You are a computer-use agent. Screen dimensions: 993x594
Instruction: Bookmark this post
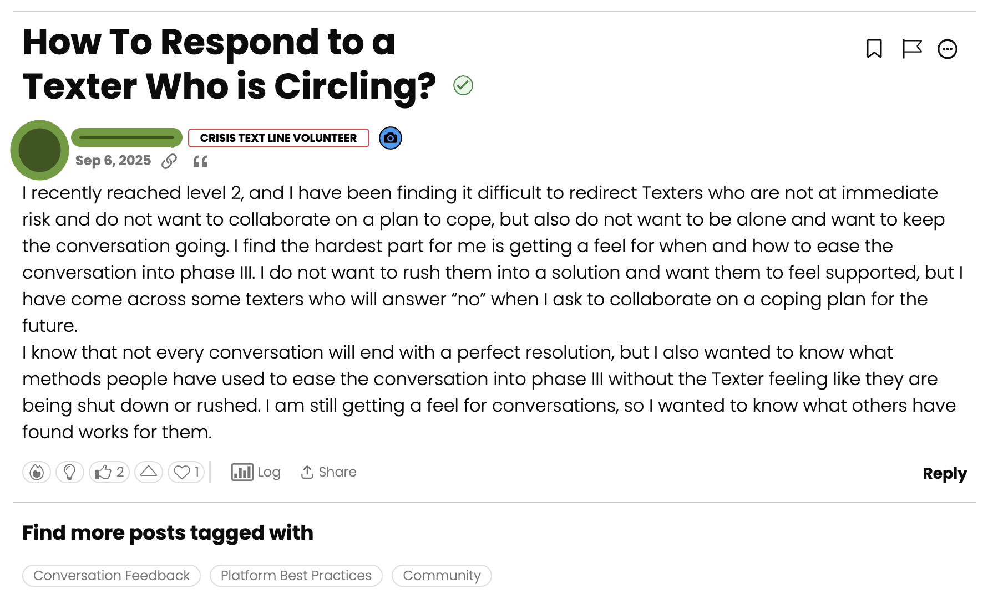(874, 49)
